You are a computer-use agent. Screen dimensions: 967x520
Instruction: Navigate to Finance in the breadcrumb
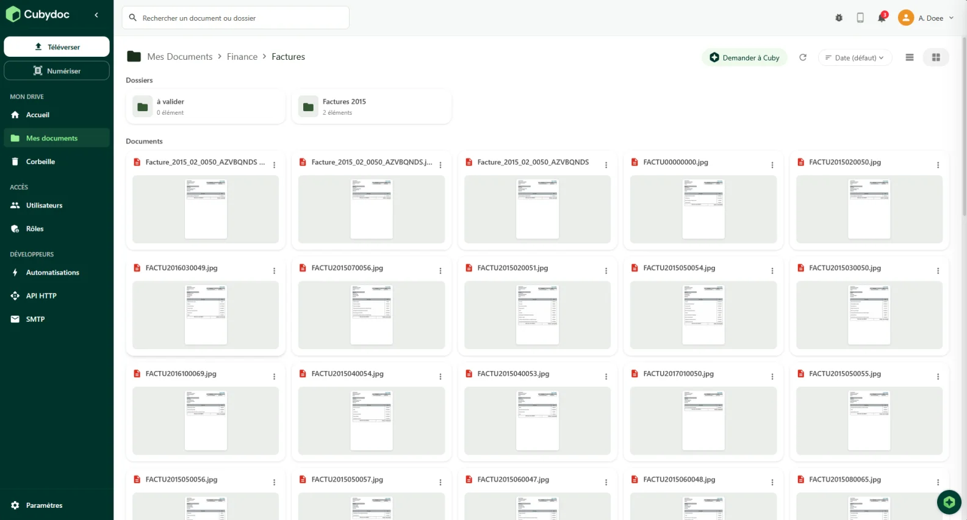tap(242, 57)
